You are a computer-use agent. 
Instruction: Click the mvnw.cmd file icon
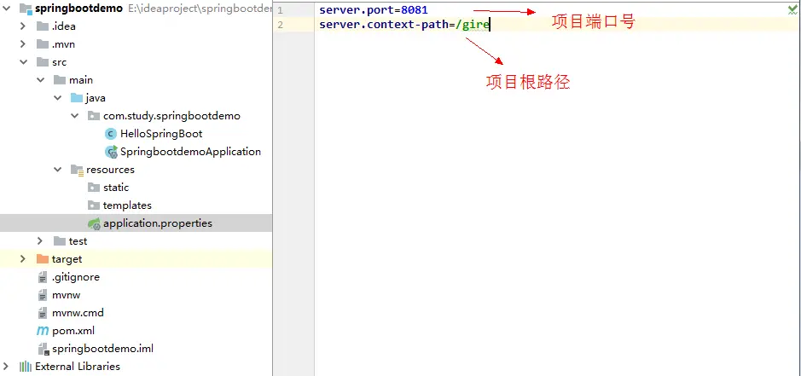43,313
